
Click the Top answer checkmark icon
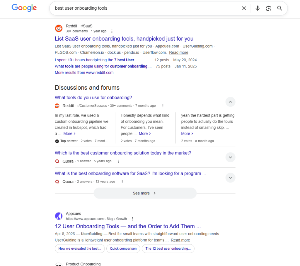pyautogui.click(x=57, y=141)
